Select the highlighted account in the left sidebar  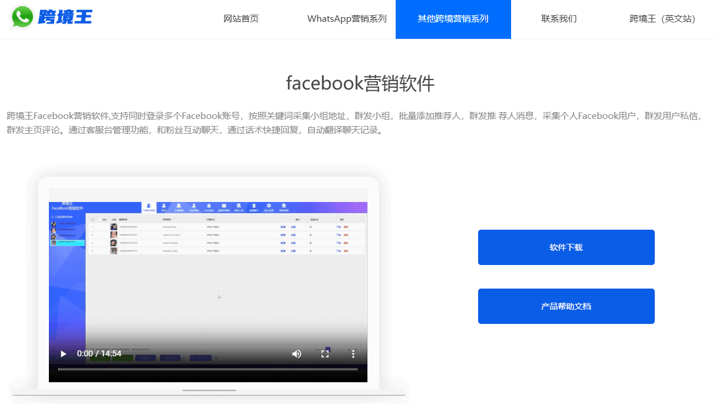68,242
